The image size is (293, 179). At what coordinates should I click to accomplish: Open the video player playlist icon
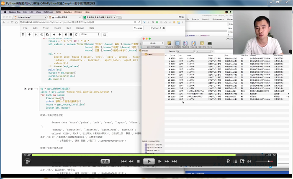[235, 161]
